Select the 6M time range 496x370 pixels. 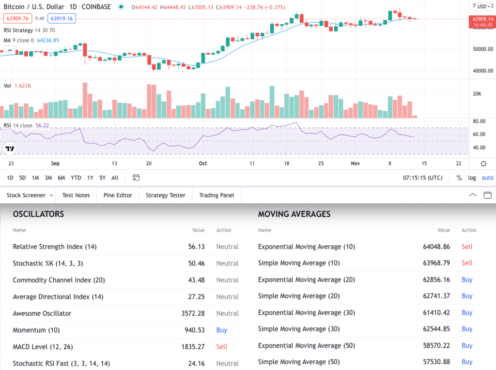[62, 178]
